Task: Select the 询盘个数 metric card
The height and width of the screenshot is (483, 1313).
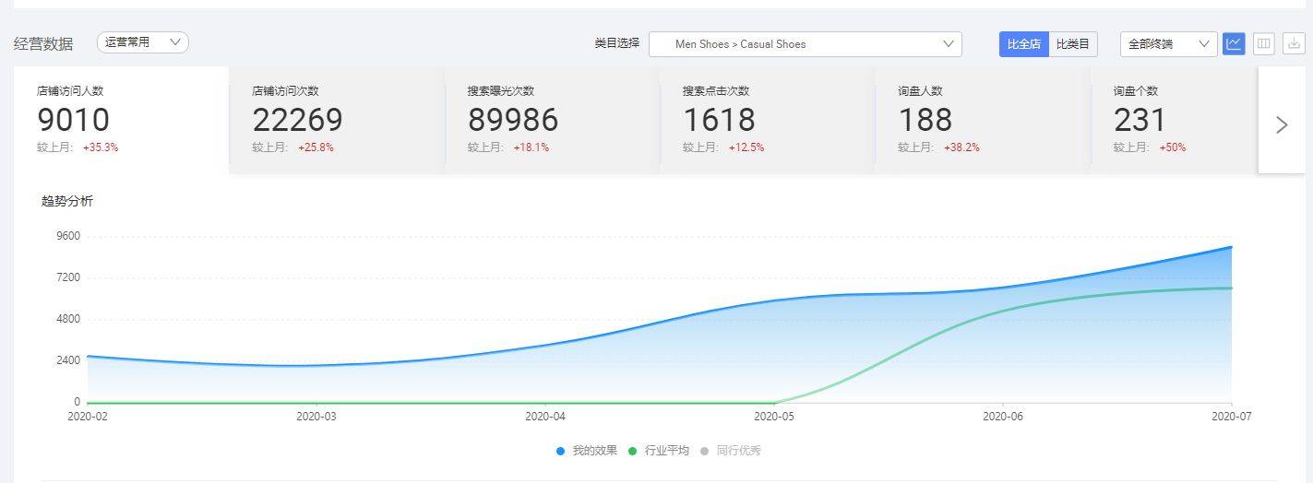Action: (1174, 120)
